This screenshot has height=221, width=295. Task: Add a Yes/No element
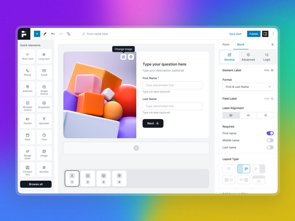tap(27, 121)
